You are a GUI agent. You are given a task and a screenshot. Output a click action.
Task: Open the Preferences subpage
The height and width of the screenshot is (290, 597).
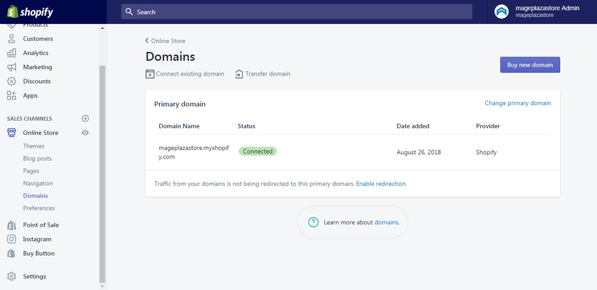(x=39, y=208)
